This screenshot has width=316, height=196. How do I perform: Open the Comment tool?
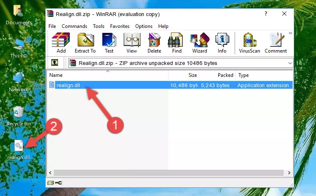[x=276, y=43]
